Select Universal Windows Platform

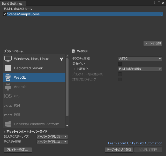point(34,124)
